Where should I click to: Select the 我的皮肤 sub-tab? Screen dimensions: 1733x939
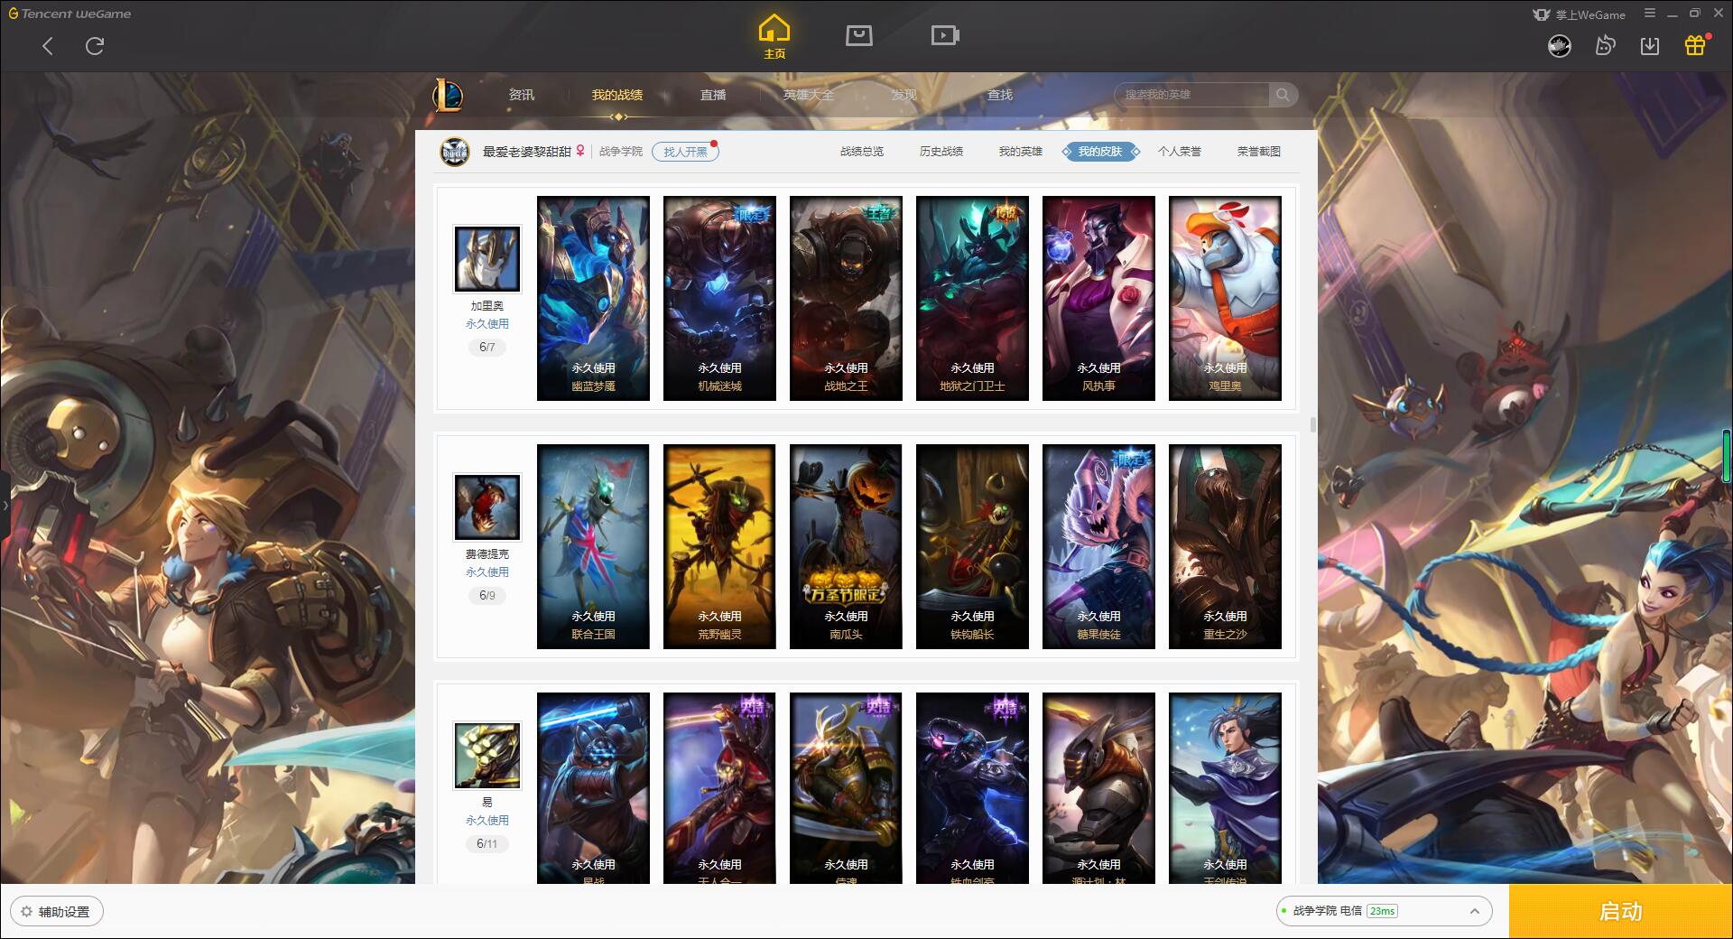1100,152
